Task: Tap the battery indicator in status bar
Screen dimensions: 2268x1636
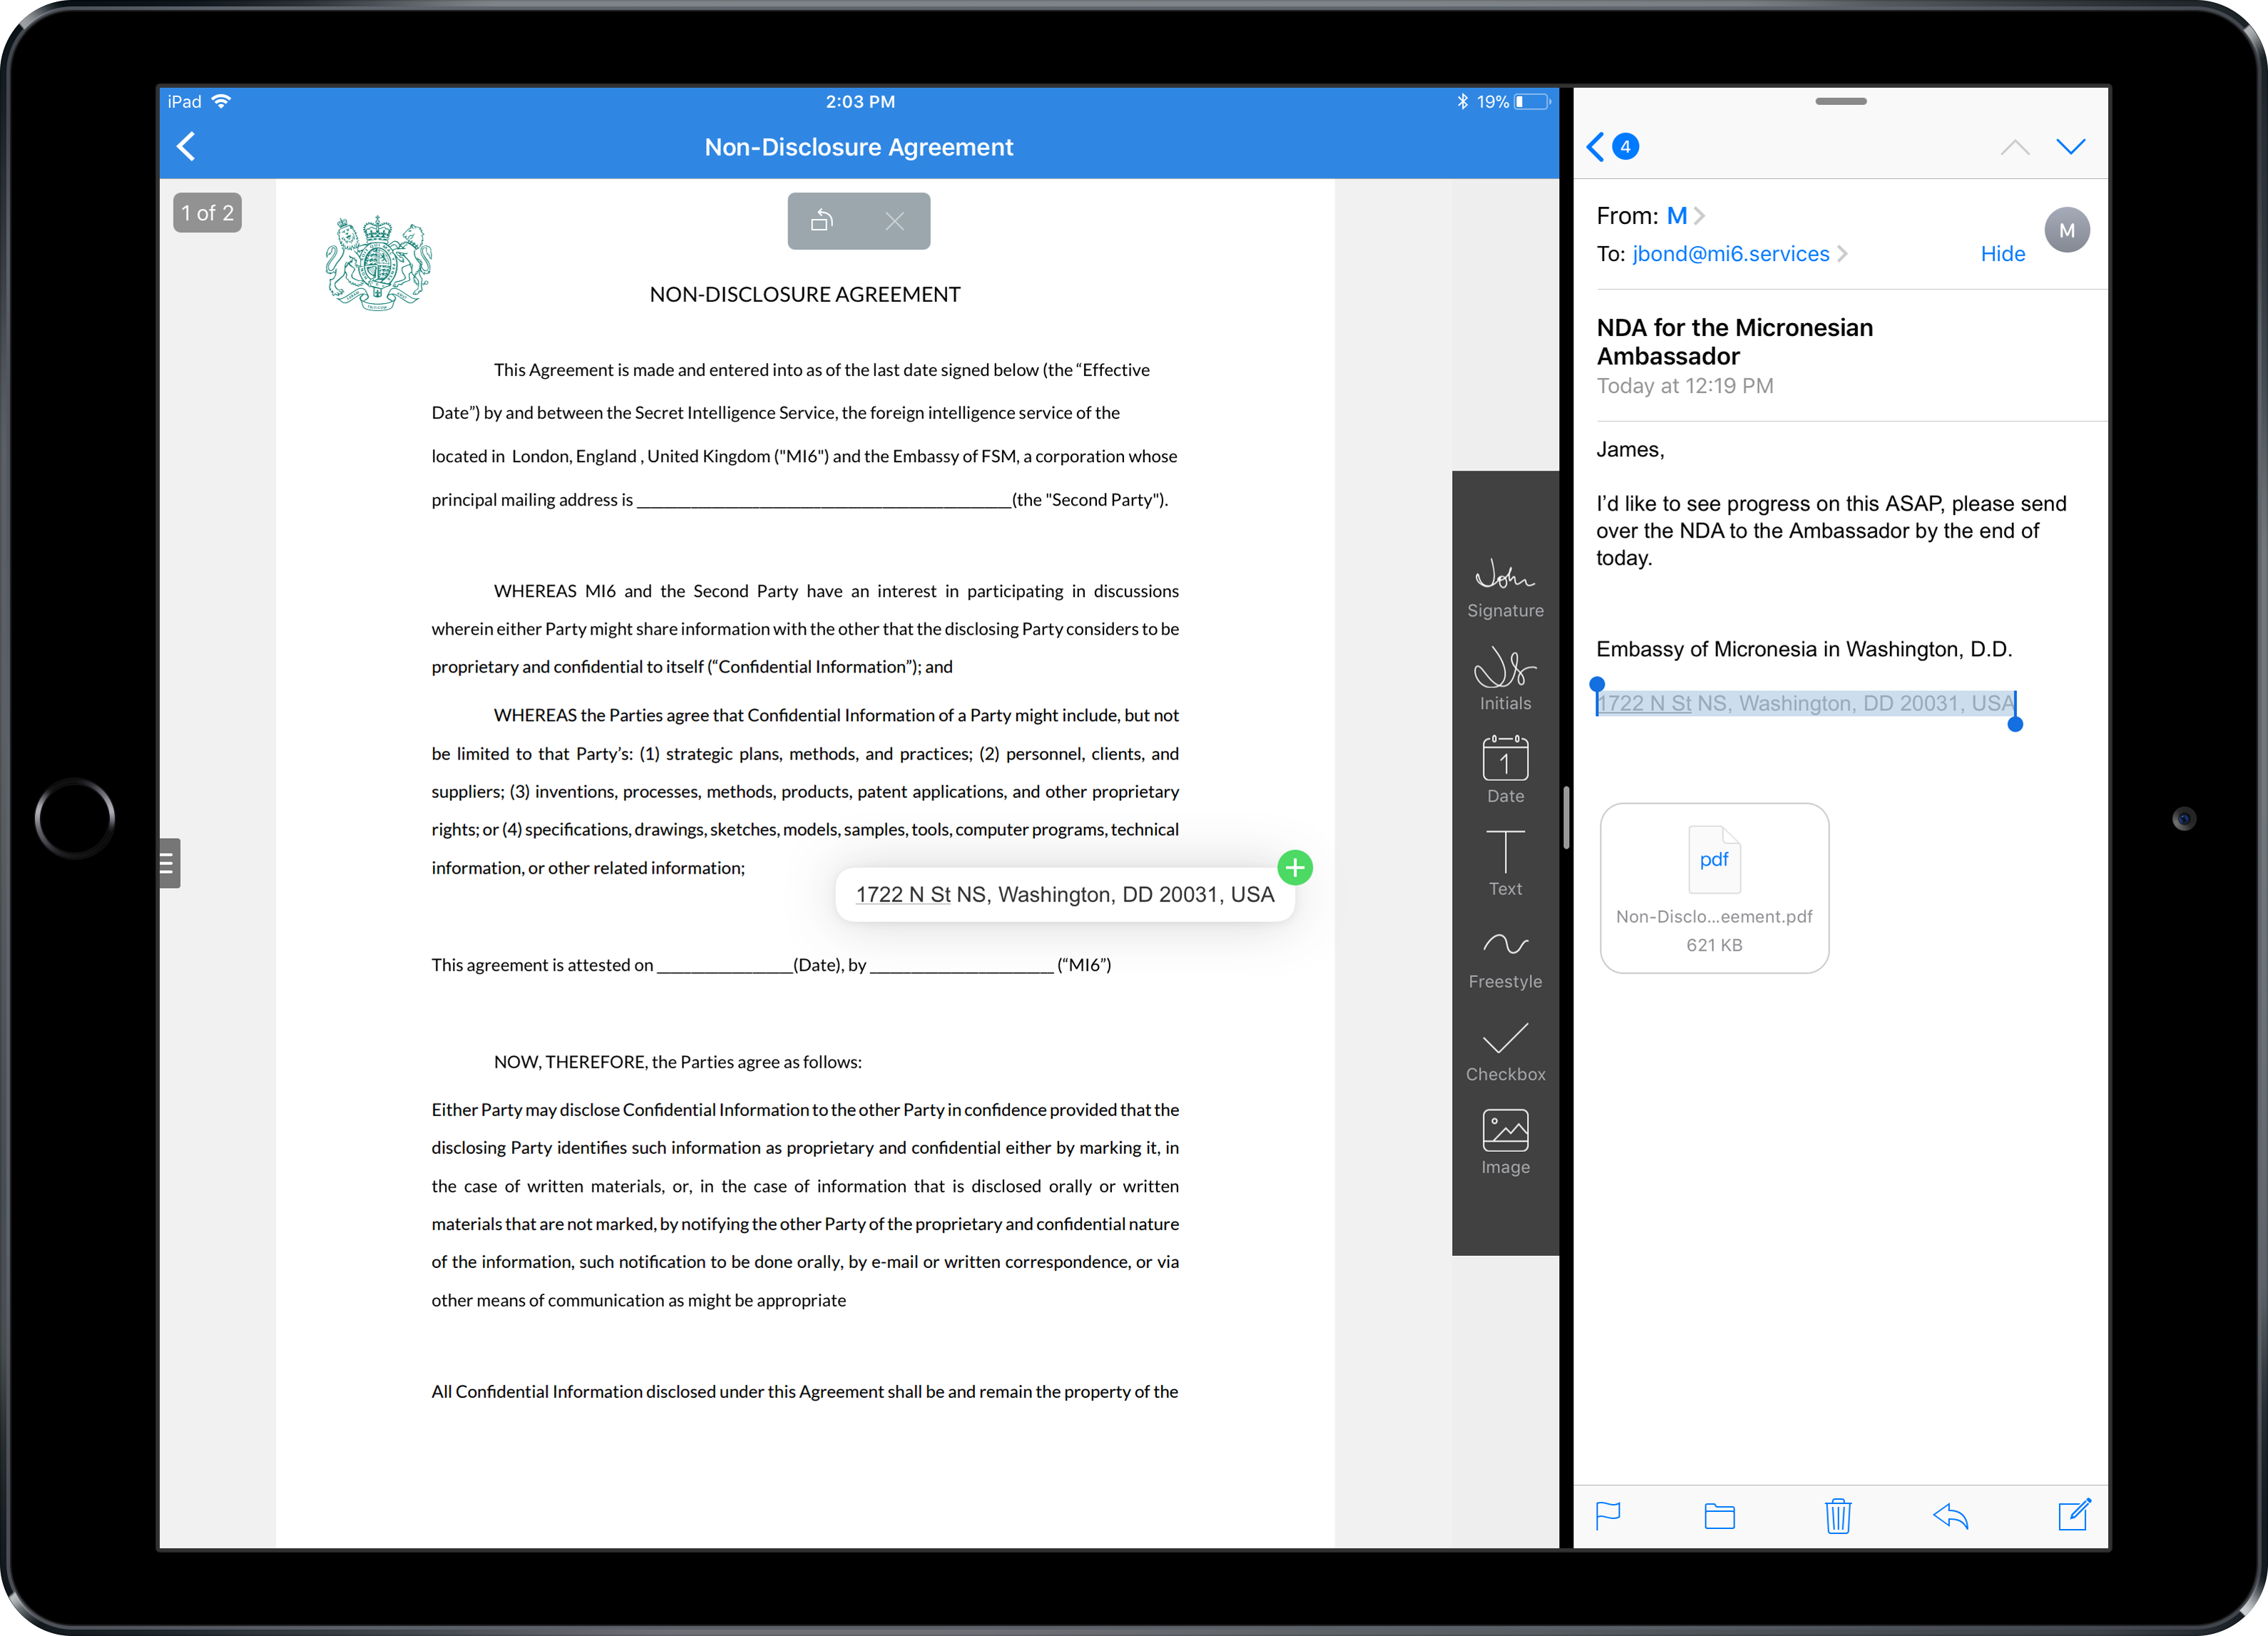Action: click(x=1532, y=101)
